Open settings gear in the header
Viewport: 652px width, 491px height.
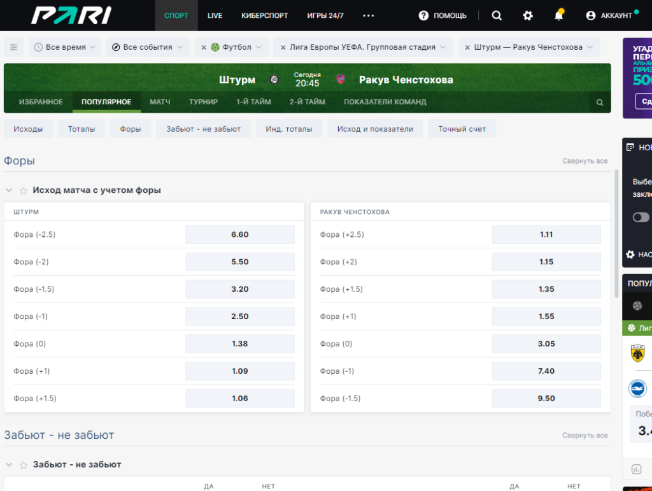(x=528, y=16)
